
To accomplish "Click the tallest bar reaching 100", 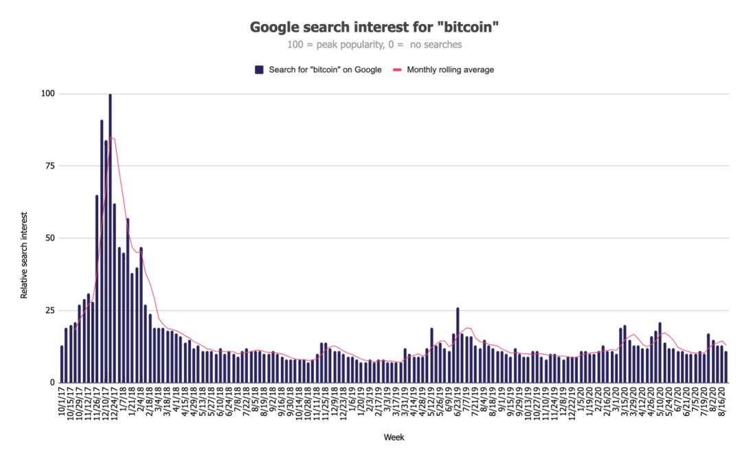I will click(x=110, y=238).
